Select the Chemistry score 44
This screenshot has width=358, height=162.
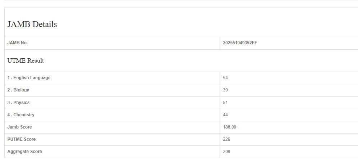(x=225, y=115)
